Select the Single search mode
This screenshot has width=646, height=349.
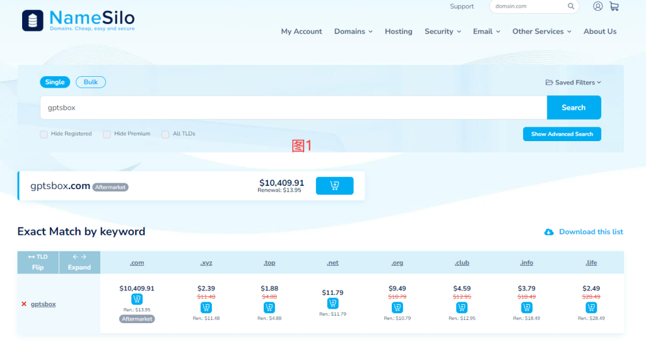tap(55, 82)
